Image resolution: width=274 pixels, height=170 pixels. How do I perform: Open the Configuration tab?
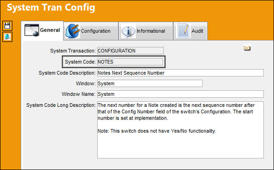(x=91, y=31)
